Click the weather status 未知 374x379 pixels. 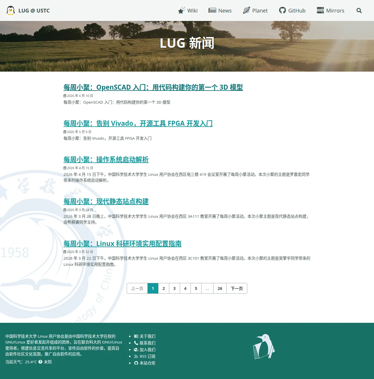click(48, 362)
